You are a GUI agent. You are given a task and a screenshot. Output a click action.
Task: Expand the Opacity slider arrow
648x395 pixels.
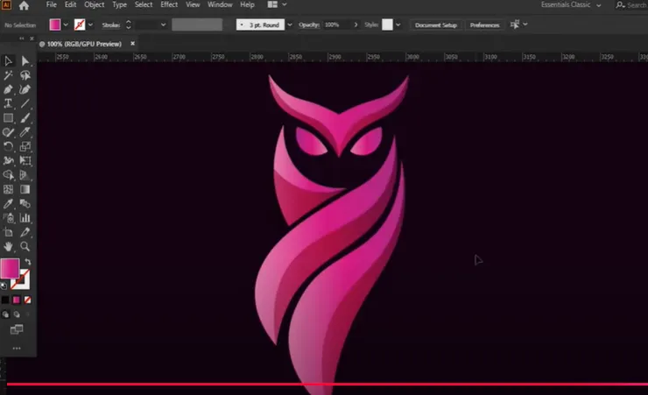coord(356,25)
